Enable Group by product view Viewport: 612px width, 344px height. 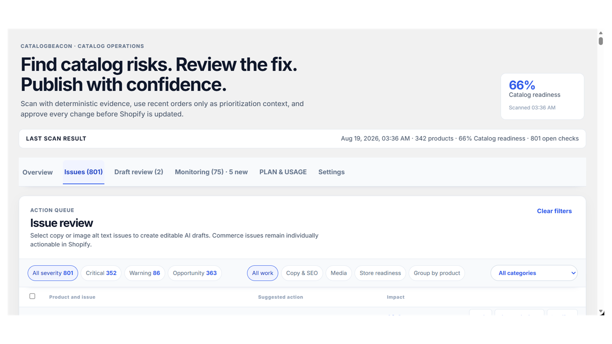pos(437,273)
